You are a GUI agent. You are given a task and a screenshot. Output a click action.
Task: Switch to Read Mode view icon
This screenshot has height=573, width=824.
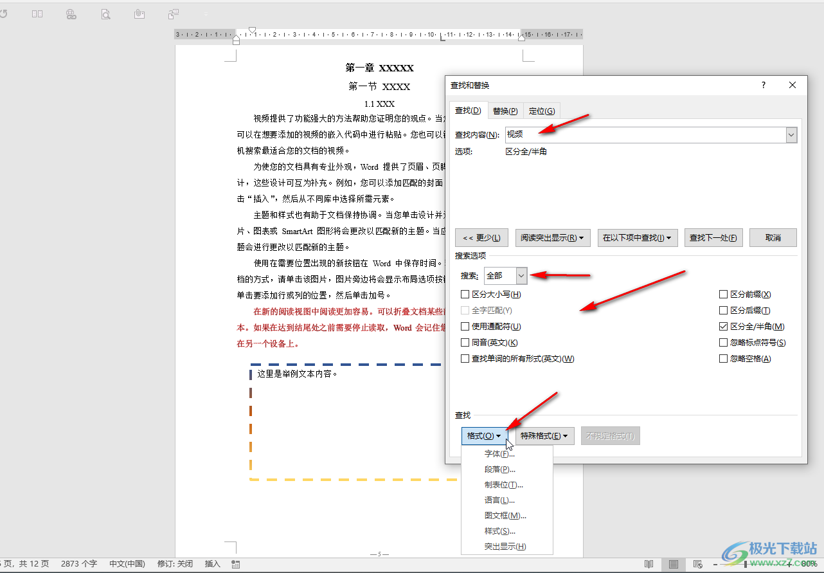pyautogui.click(x=649, y=564)
